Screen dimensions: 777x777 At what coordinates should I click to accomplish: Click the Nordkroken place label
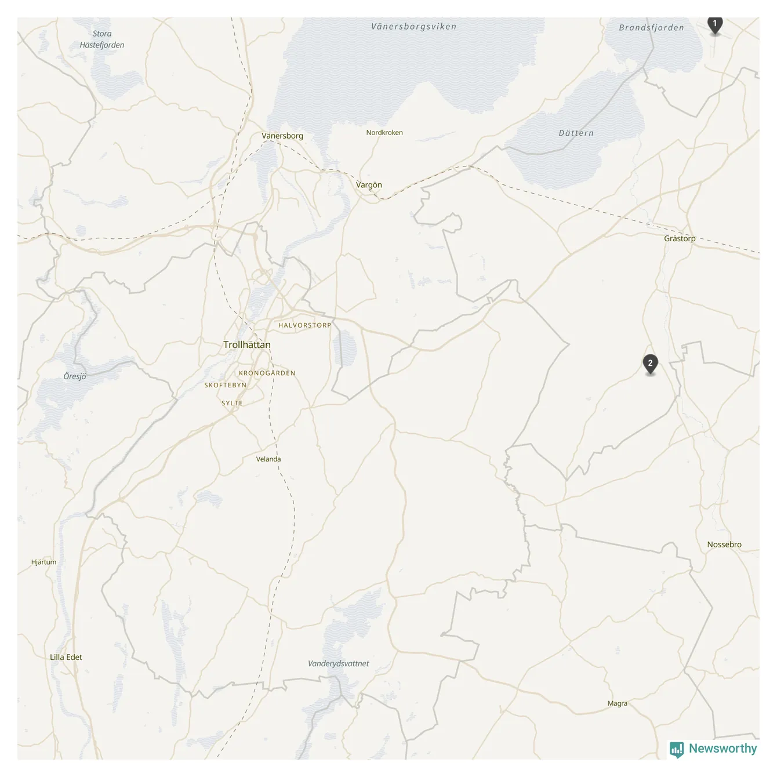[x=384, y=133]
